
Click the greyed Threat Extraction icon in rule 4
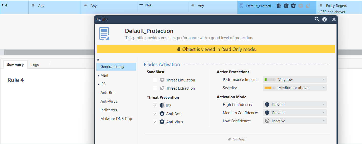tap(308, 6)
